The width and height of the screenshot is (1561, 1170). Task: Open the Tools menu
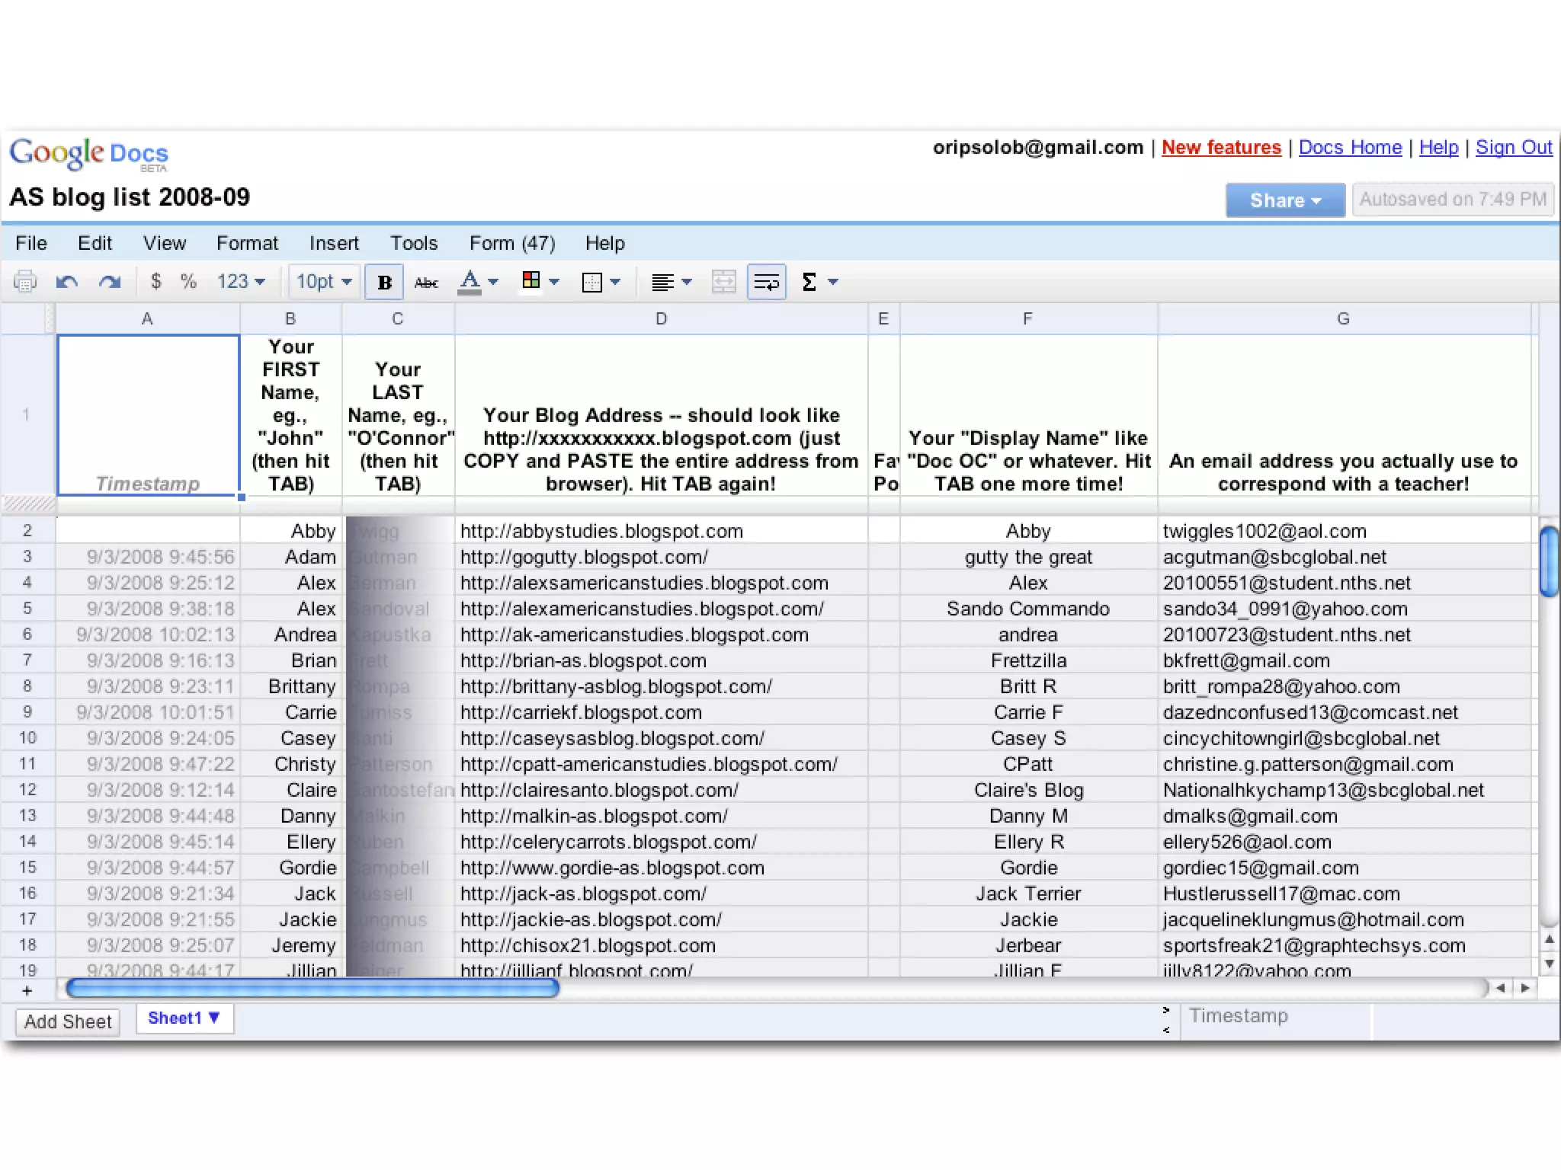414,243
